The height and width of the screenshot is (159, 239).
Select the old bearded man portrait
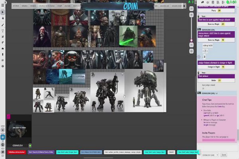pos(42,36)
